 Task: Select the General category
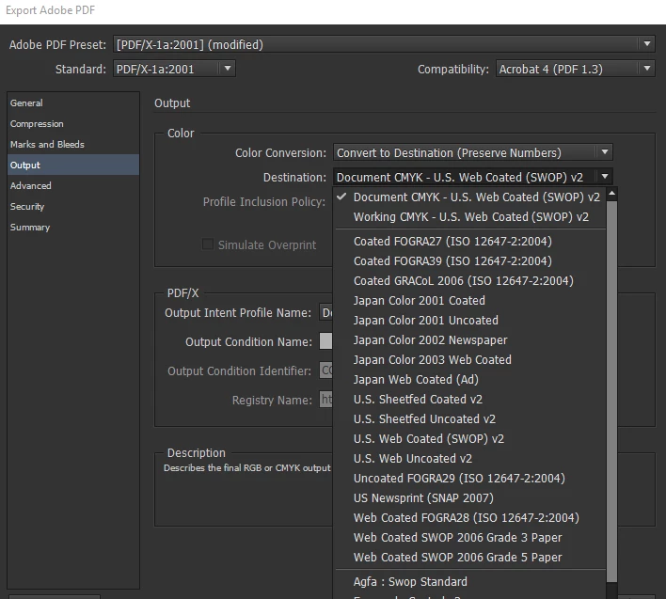[x=73, y=102]
